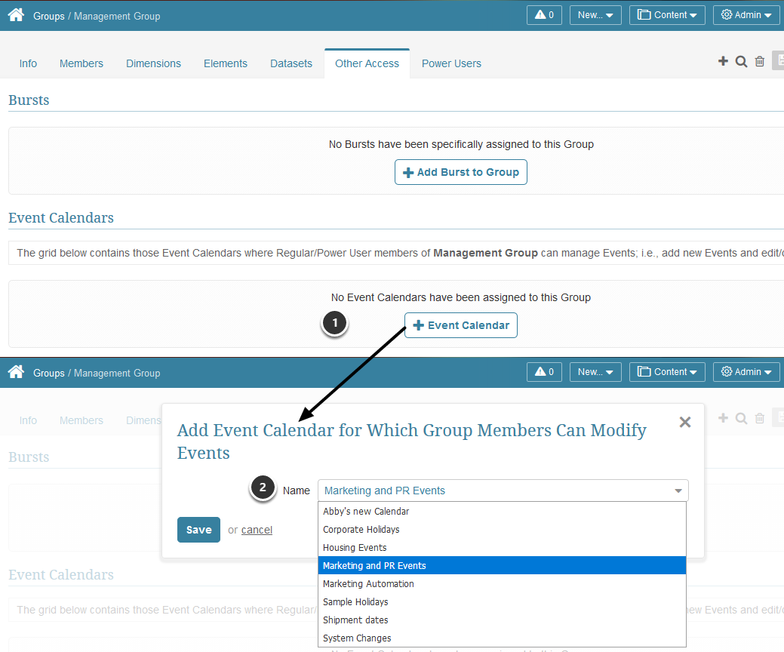Close the Add Event Calendar dialog with X

point(685,422)
